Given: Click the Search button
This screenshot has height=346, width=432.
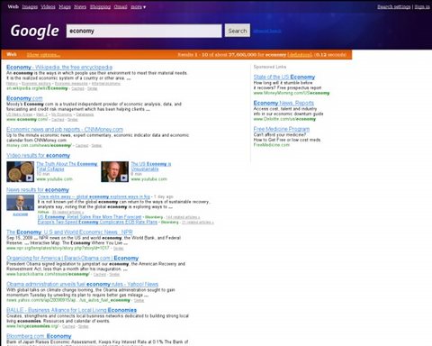Looking at the screenshot, I should 238,31.
